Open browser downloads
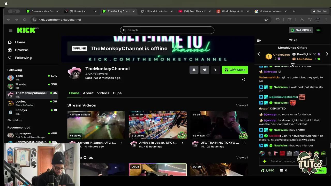The width and height of the screenshot is (331, 186). coord(302,20)
